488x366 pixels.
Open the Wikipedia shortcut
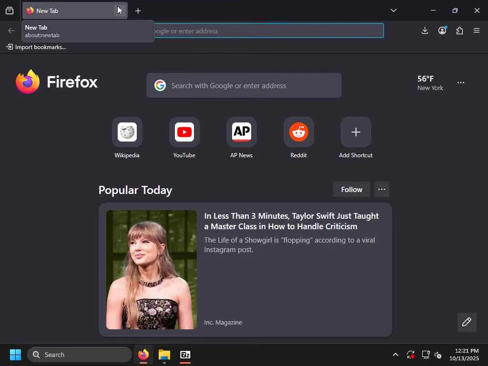pyautogui.click(x=127, y=138)
